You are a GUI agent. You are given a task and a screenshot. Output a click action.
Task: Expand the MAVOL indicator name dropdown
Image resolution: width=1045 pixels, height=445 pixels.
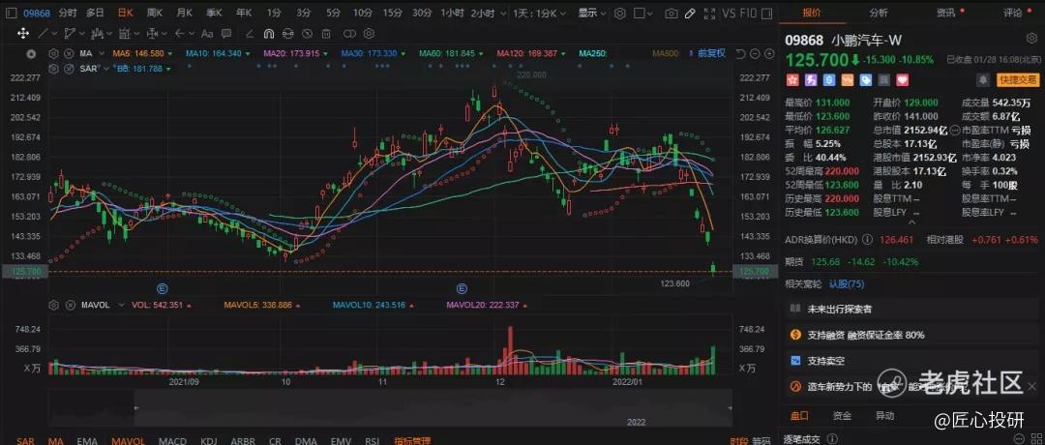[121, 305]
